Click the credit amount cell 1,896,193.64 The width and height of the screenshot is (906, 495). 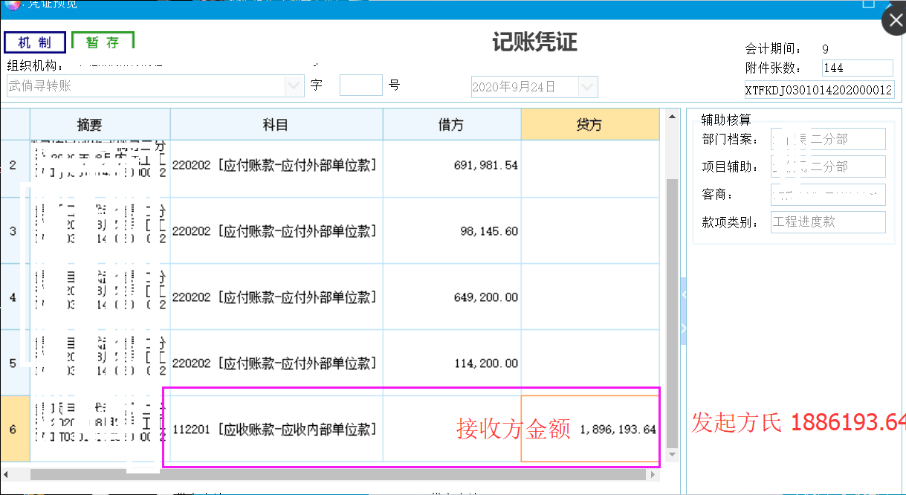click(589, 429)
